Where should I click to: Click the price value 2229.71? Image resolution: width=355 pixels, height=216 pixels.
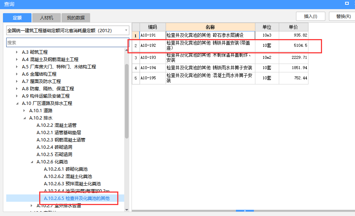coord(299,58)
